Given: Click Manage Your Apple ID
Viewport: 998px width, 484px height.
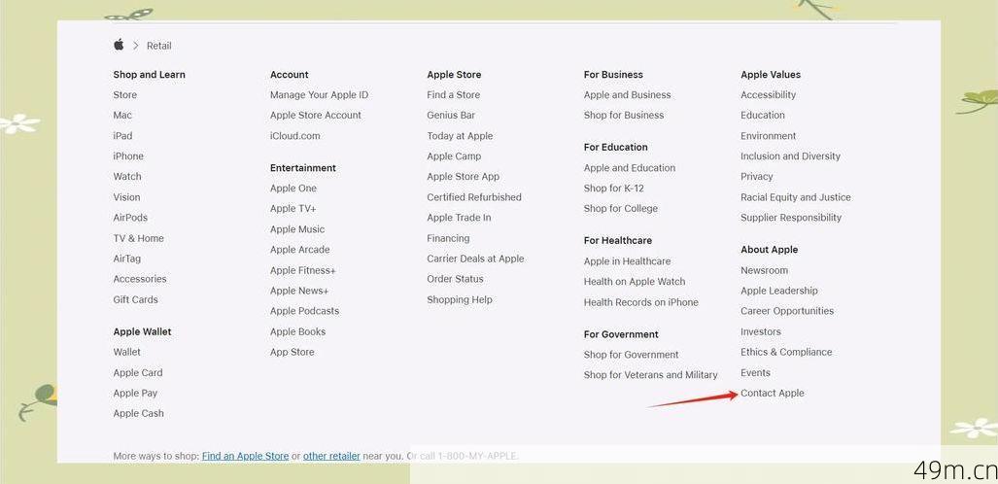Looking at the screenshot, I should pos(319,95).
